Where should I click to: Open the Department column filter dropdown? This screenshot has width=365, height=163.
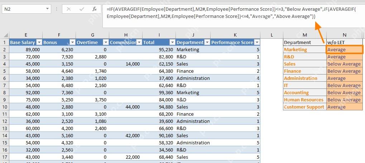click(207, 42)
